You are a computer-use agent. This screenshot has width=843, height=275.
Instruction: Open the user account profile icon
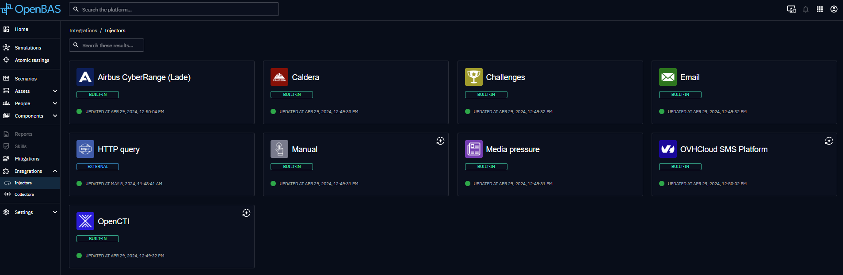click(834, 9)
